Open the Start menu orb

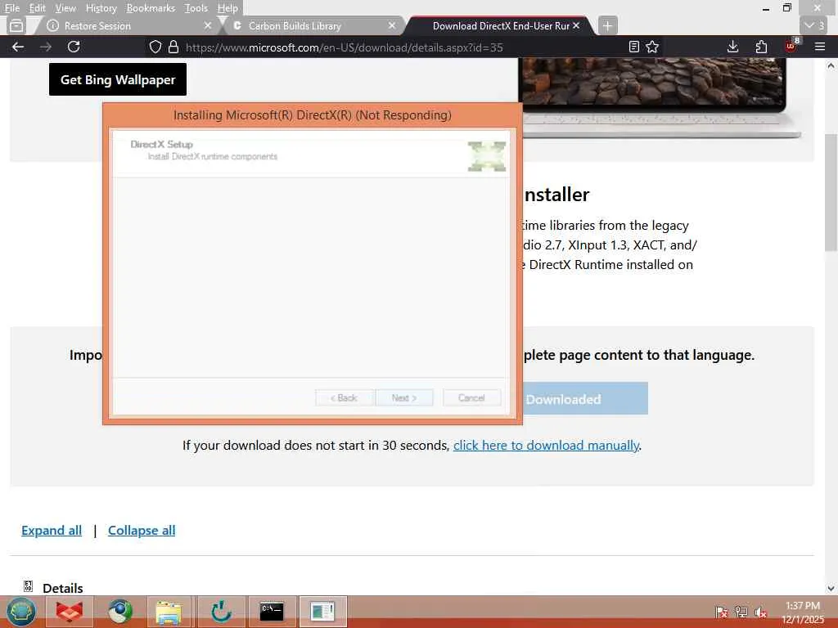tap(20, 612)
